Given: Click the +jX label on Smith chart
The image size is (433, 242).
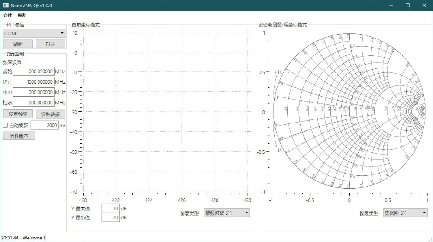Looking at the screenshot, I should click(278, 72).
